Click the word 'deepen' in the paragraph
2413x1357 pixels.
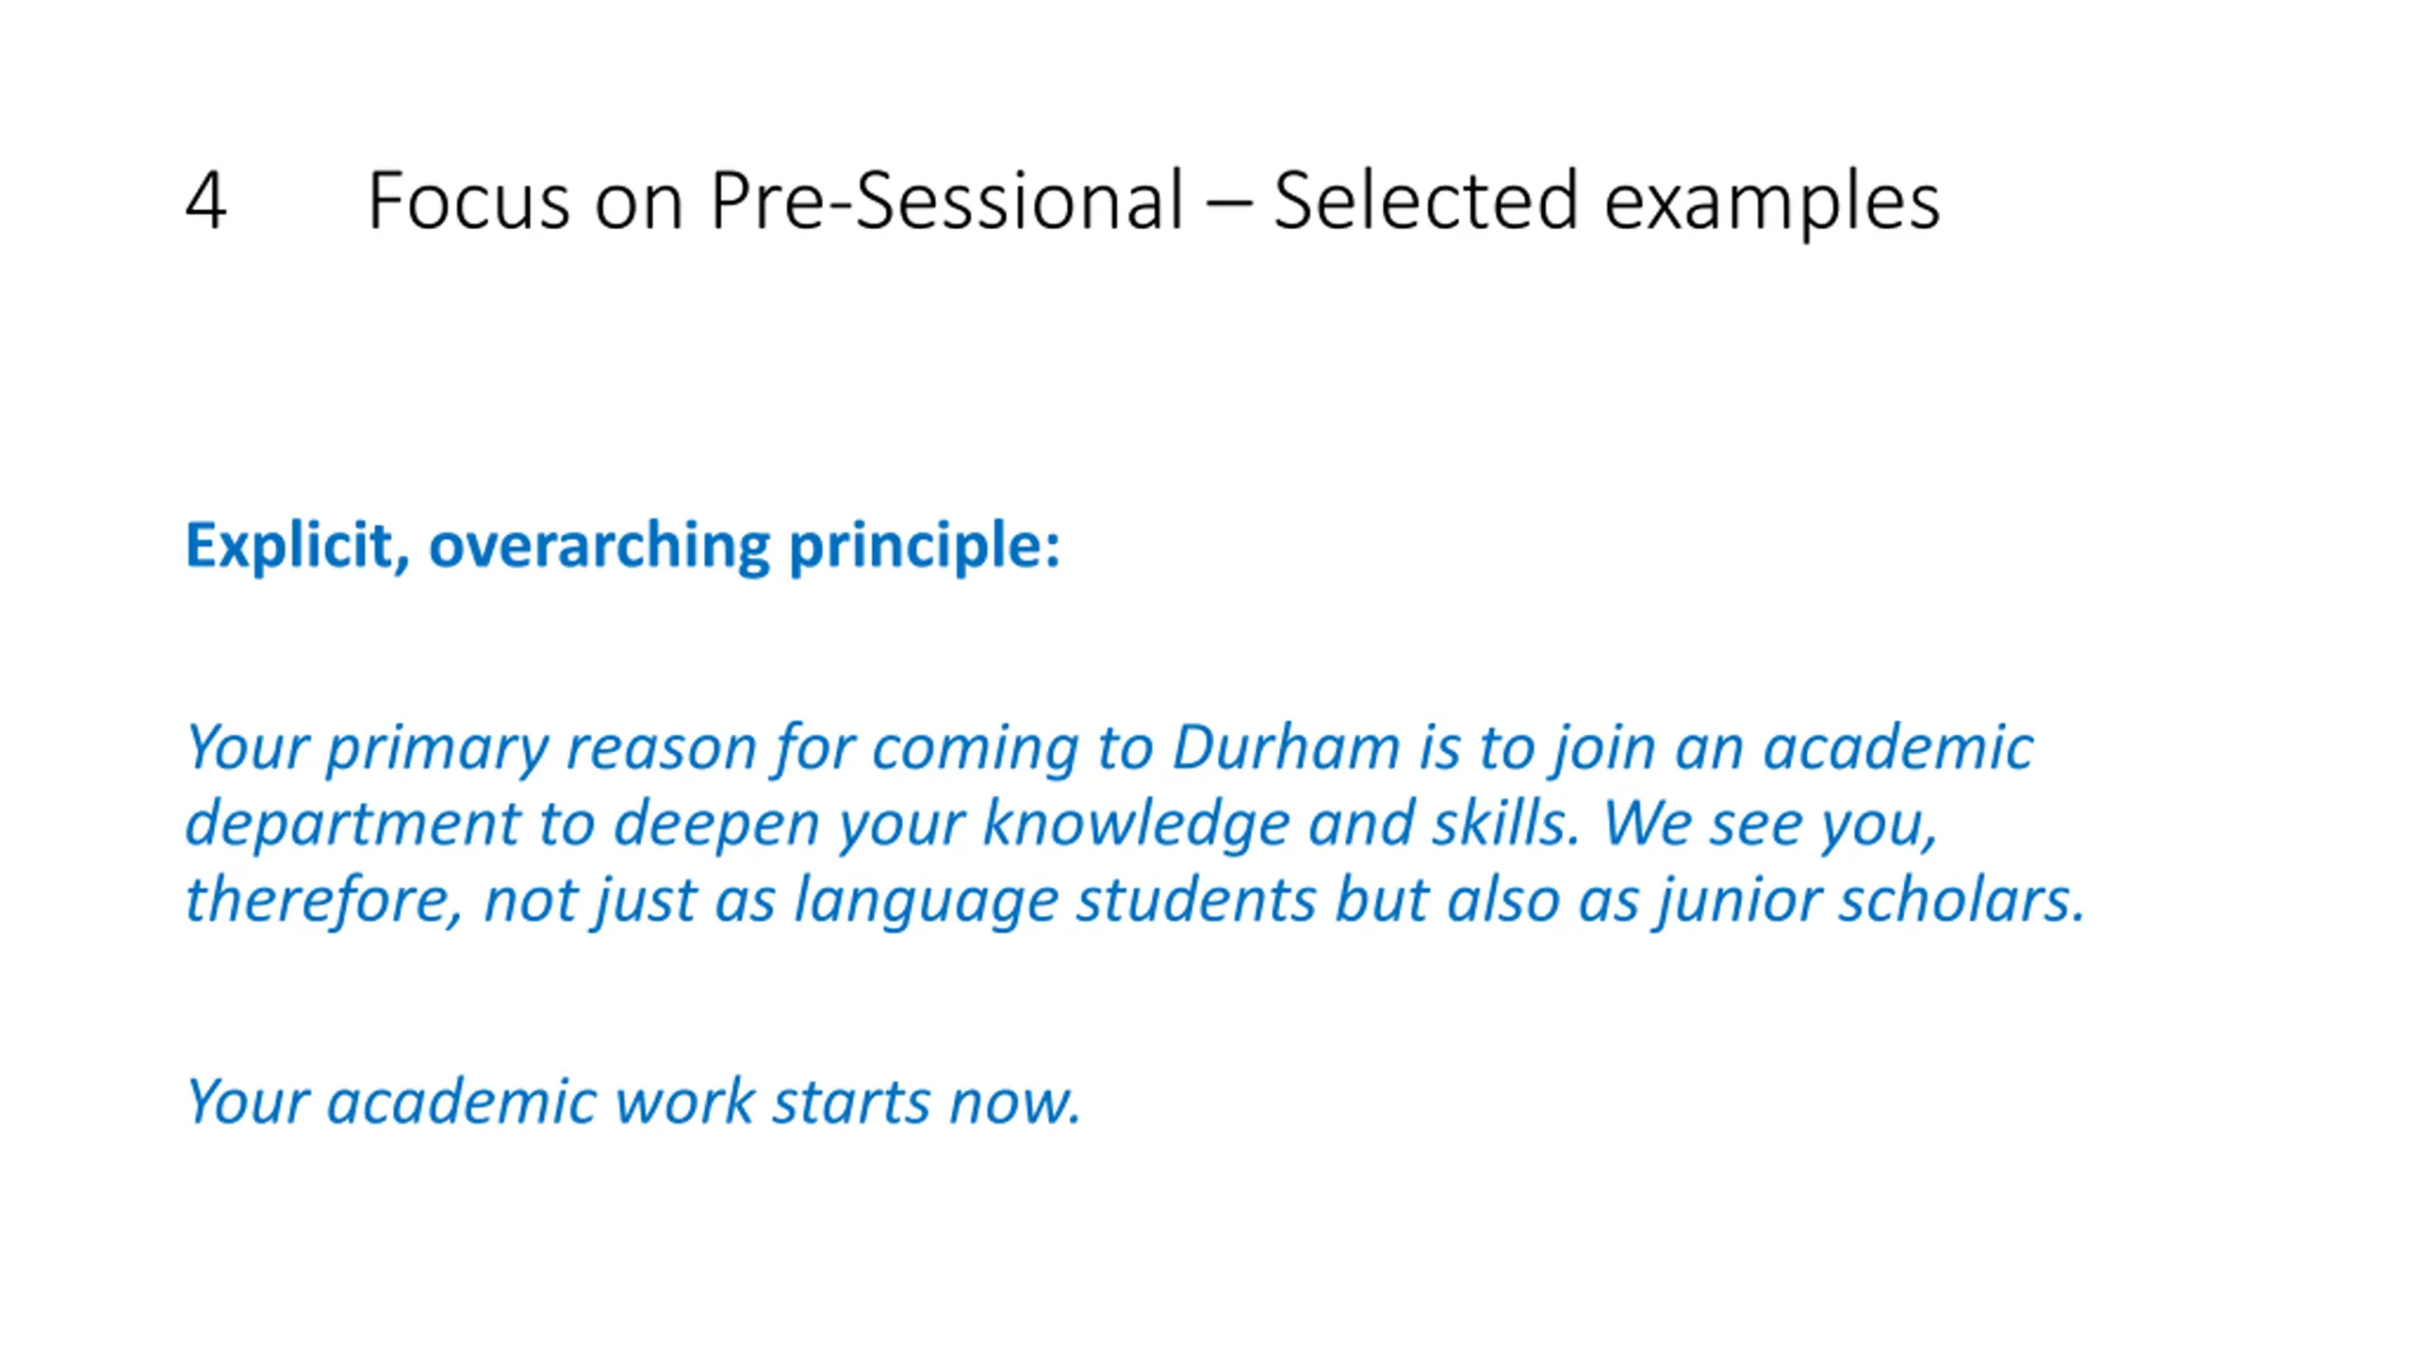[x=716, y=826]
